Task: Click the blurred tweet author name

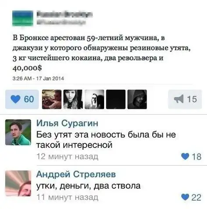Action: (x=64, y=14)
